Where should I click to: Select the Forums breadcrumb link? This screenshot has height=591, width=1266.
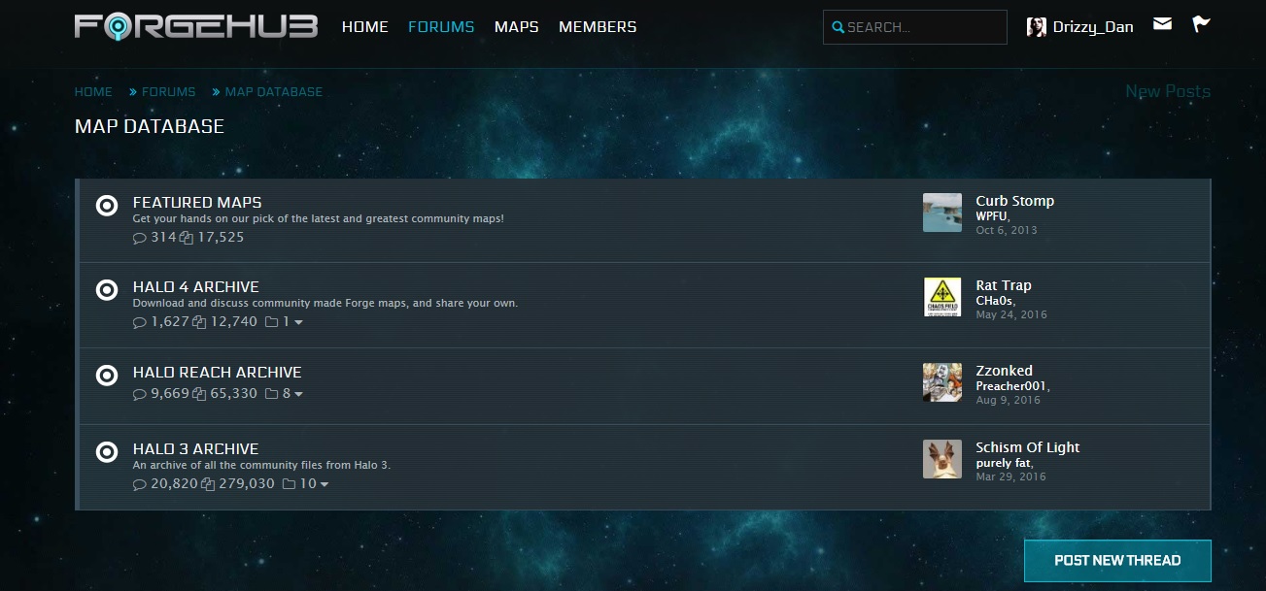point(168,92)
